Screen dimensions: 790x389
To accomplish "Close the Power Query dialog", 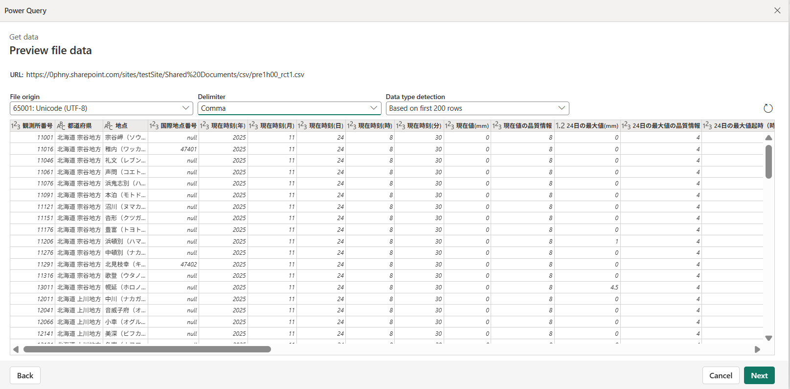I will [777, 10].
